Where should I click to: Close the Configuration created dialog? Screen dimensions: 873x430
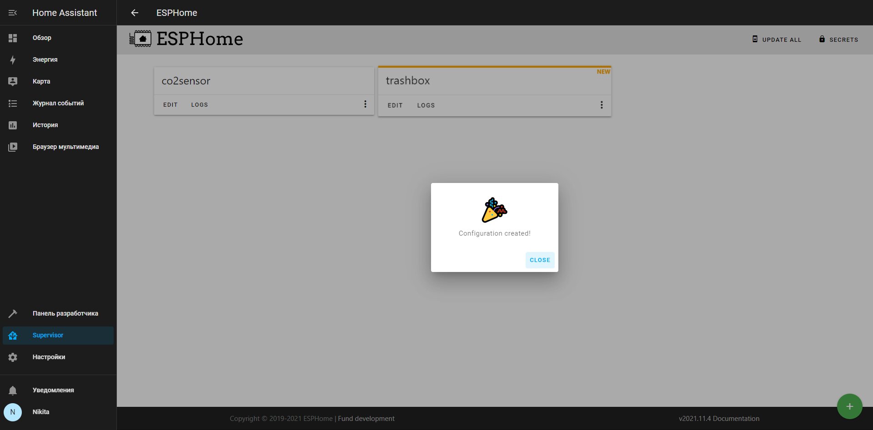tap(540, 260)
